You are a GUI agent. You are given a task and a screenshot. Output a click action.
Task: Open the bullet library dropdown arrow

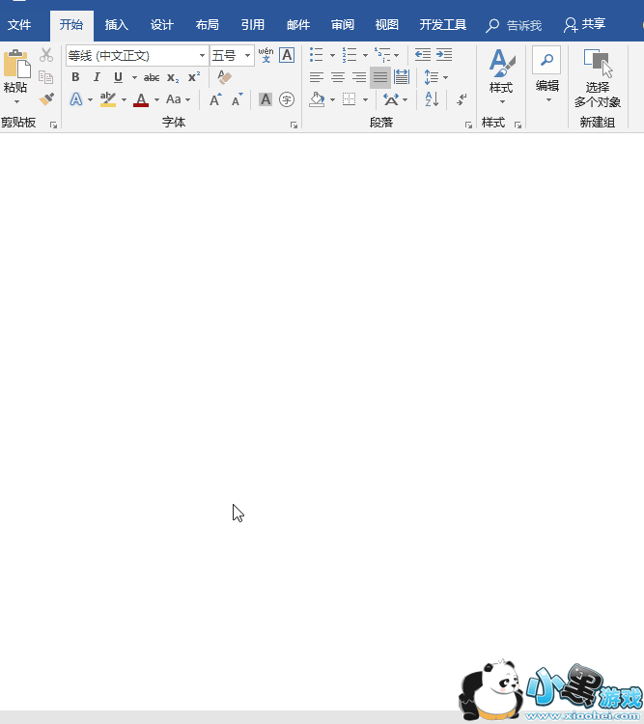(332, 55)
